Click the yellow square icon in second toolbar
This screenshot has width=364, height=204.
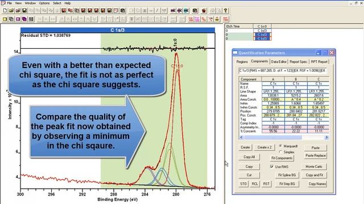[5, 19]
